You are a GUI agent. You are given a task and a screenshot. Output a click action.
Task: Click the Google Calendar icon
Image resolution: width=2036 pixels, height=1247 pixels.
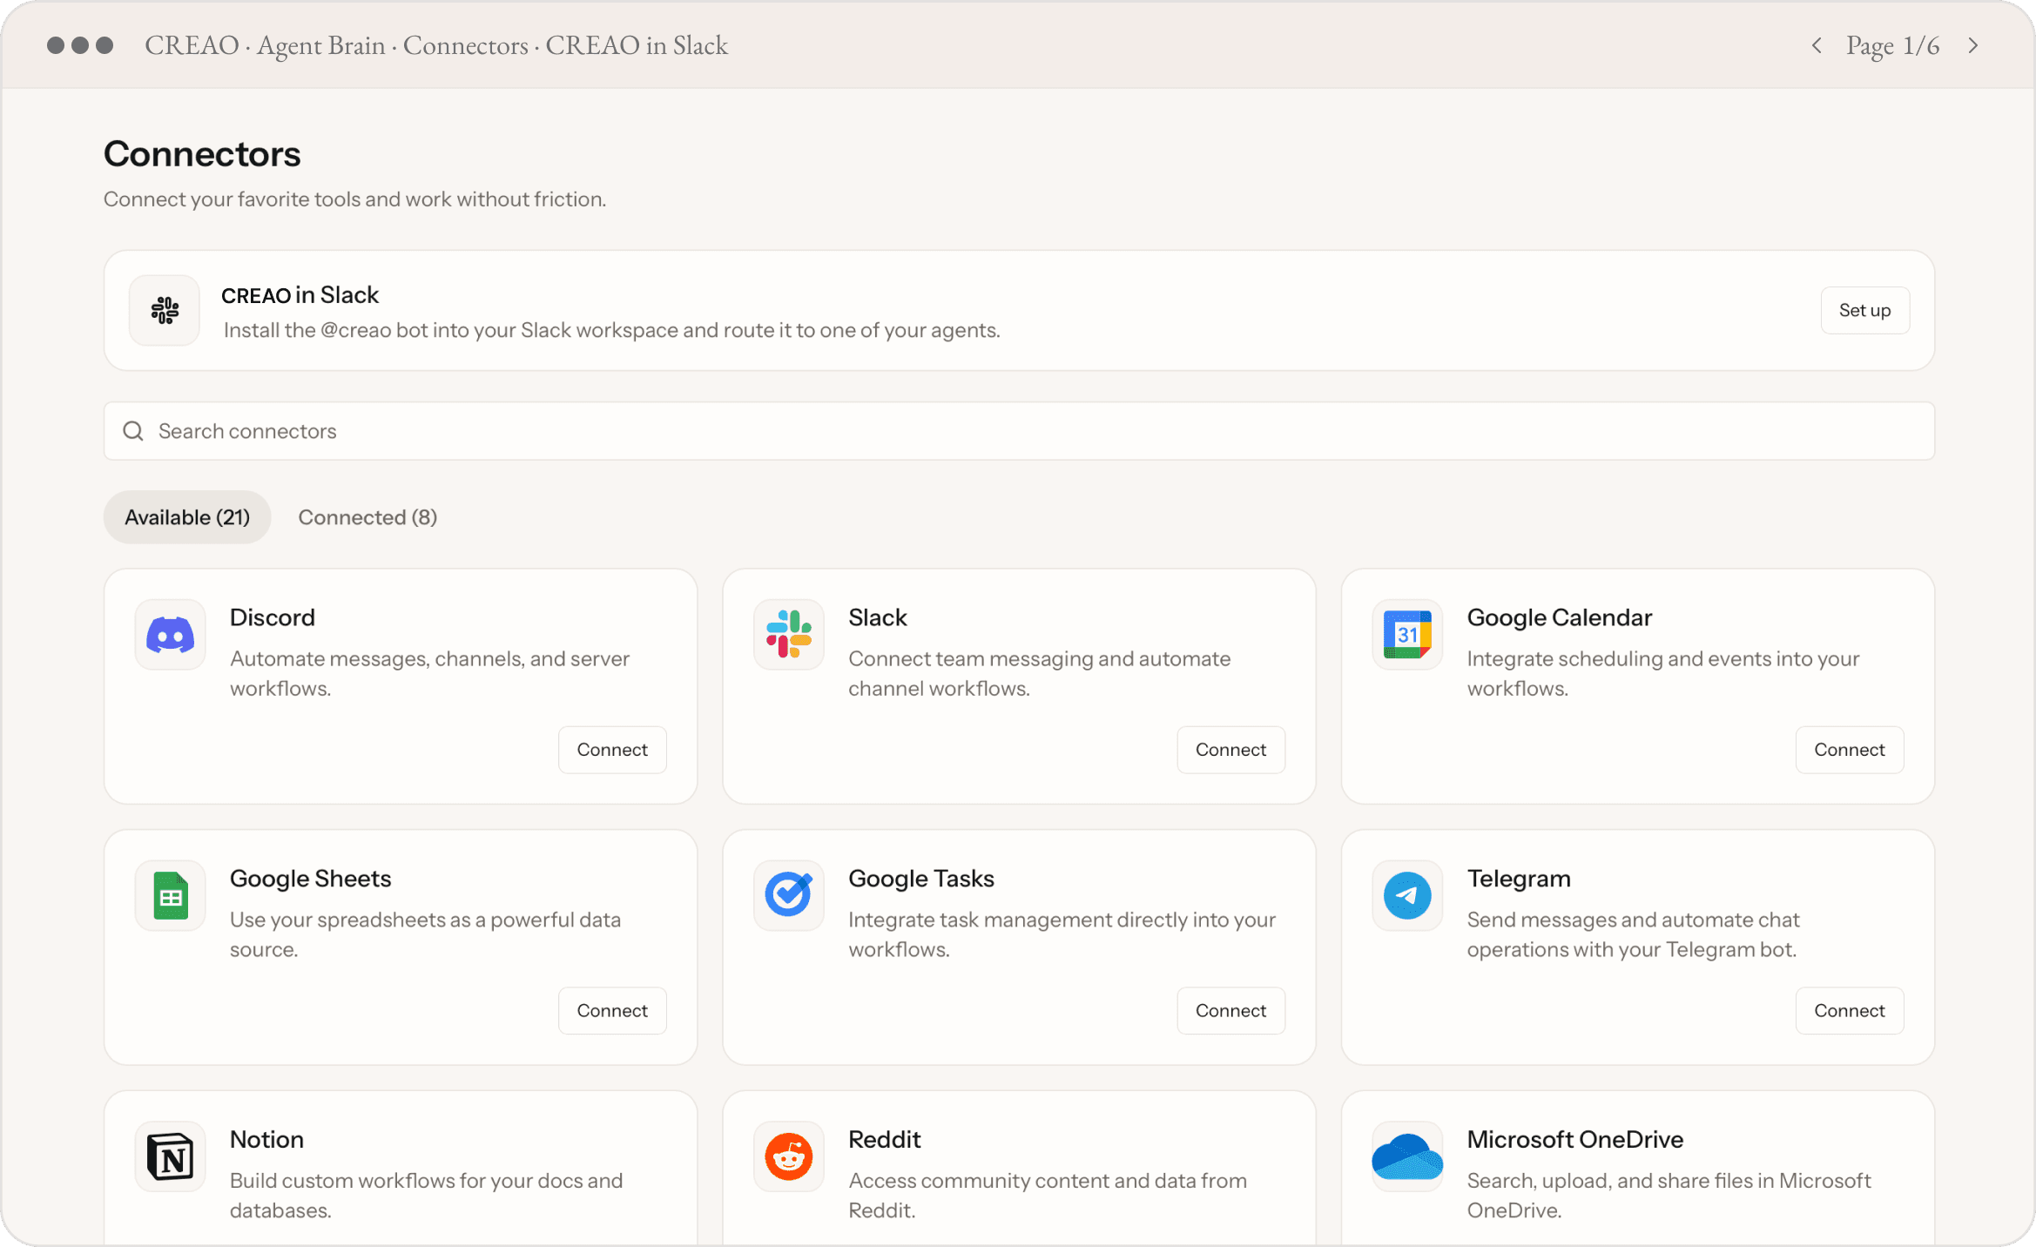1407,635
